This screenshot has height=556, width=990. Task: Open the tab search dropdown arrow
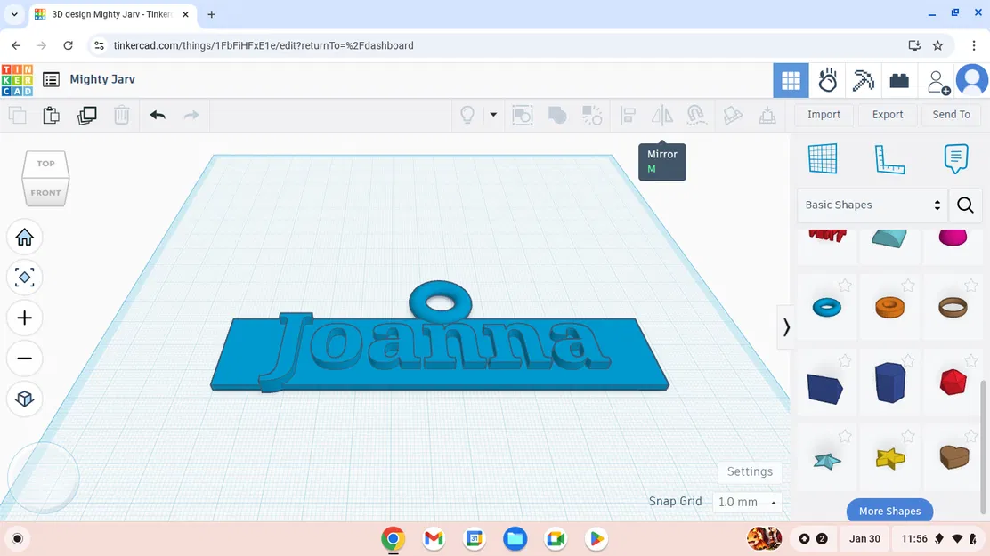14,14
